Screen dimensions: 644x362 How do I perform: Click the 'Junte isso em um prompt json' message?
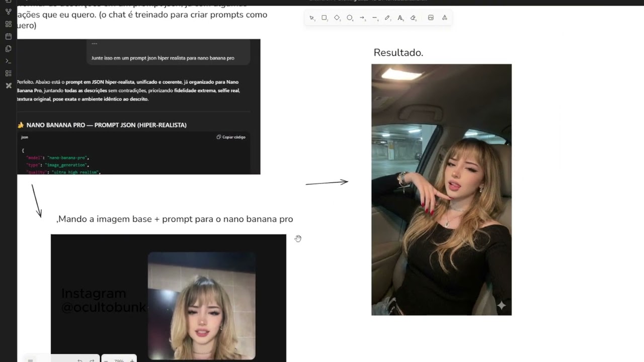coord(163,58)
